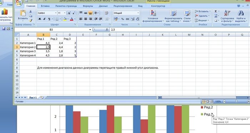
Task: Click Вставить cells button
Action: pyautogui.click(x=202, y=11)
